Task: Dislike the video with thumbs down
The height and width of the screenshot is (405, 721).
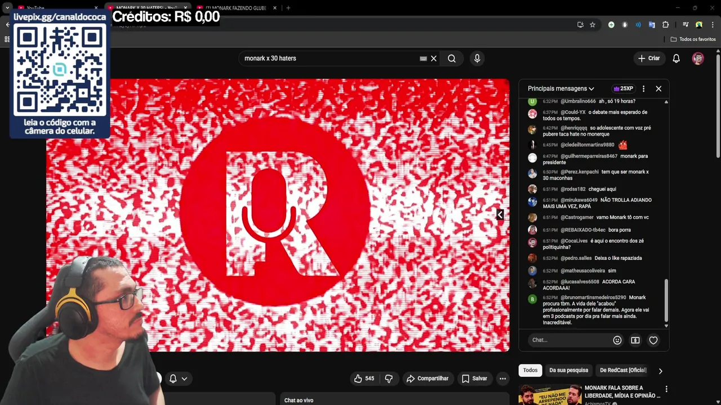Action: (x=389, y=379)
